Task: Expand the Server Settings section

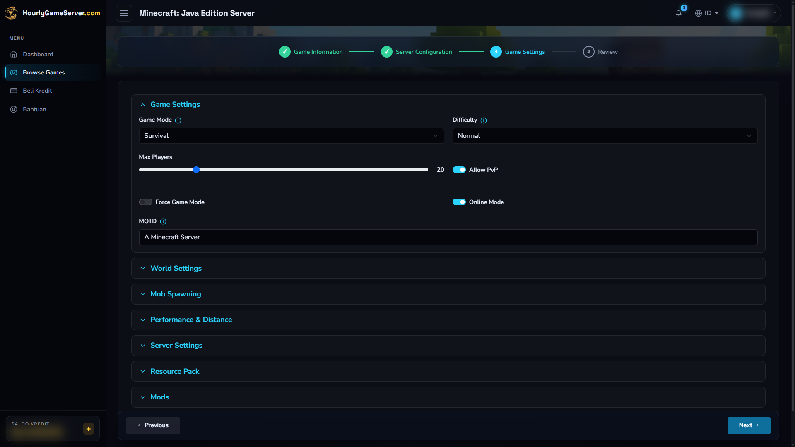Action: (448, 345)
